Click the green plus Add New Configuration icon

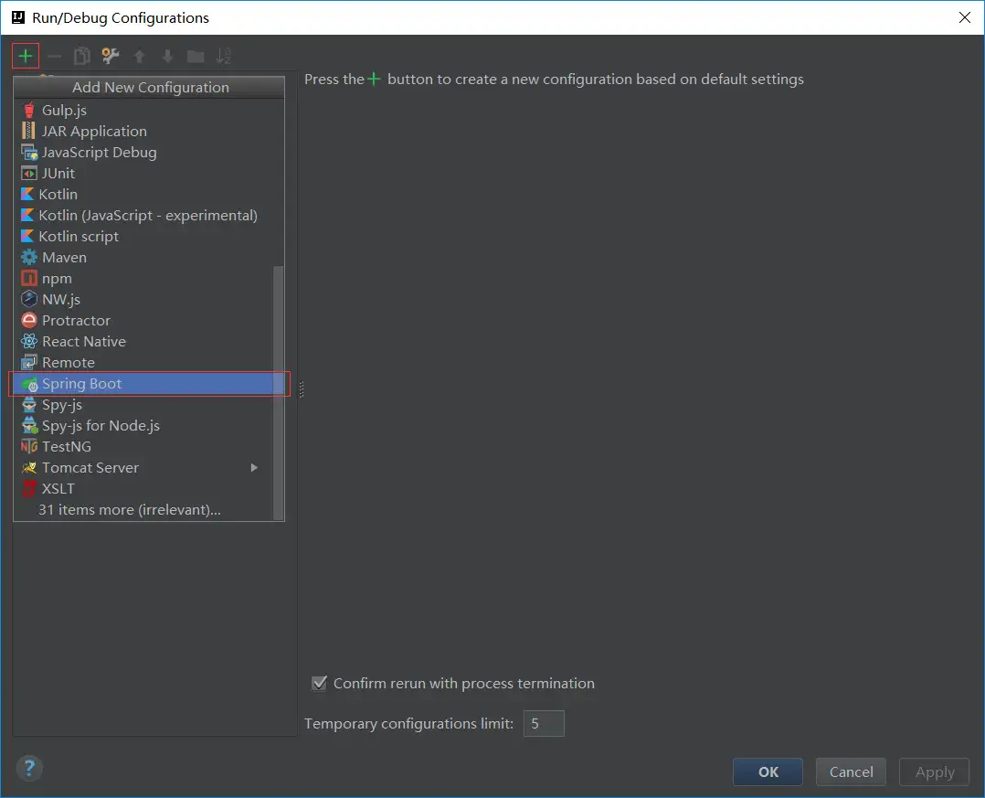click(26, 57)
